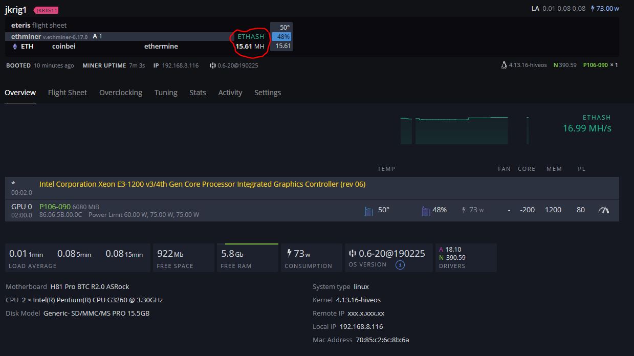Select the GPU 0 P106-090 row name
This screenshot has width=634, height=356.
(x=55, y=207)
